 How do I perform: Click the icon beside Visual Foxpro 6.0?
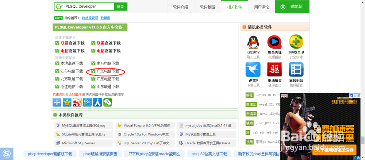(x=119, y=126)
